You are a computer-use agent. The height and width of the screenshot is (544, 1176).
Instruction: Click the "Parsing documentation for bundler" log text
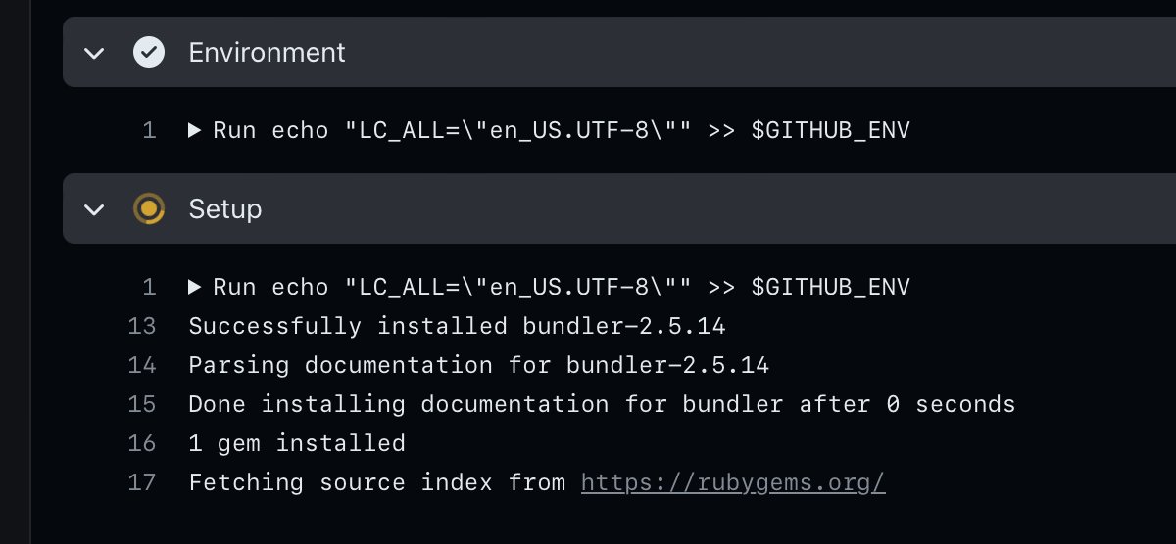(478, 365)
